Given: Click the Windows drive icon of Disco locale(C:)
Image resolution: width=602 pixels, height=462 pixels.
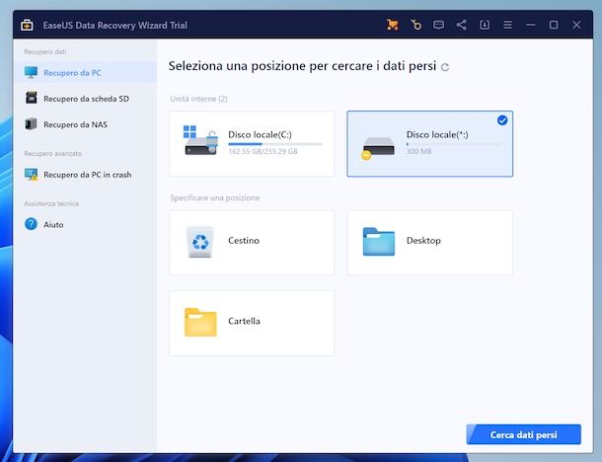Looking at the screenshot, I should click(200, 140).
